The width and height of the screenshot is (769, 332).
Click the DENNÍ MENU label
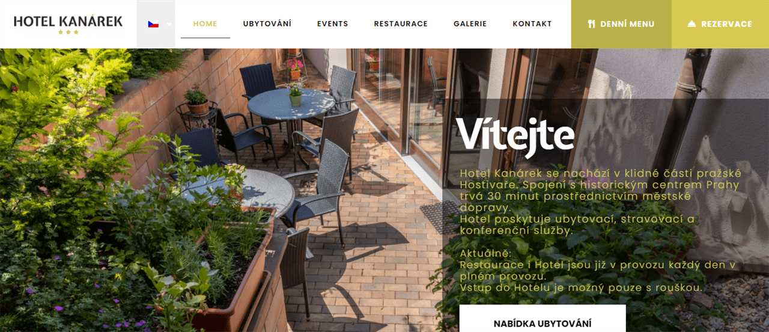click(x=627, y=24)
